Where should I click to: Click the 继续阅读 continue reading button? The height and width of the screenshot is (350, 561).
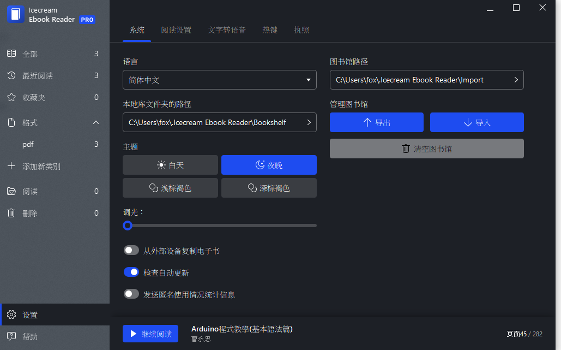pyautogui.click(x=150, y=334)
